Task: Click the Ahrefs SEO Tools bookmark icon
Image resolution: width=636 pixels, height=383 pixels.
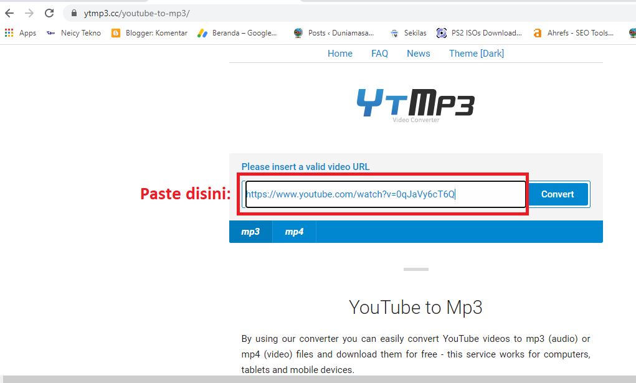Action: coord(538,33)
